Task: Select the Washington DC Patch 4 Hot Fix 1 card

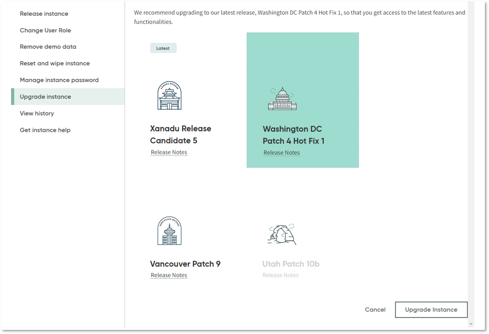Action: click(303, 99)
